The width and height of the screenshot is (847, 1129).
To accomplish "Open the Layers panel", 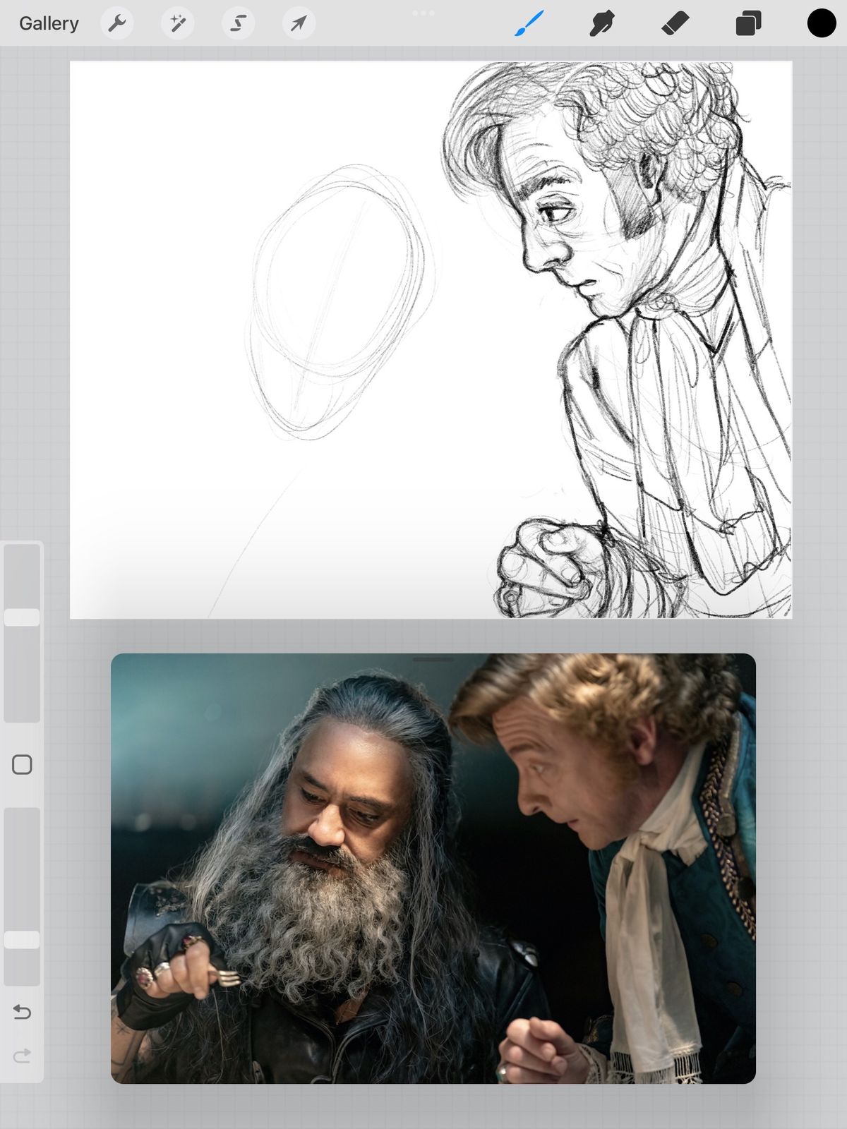I will coord(748,23).
